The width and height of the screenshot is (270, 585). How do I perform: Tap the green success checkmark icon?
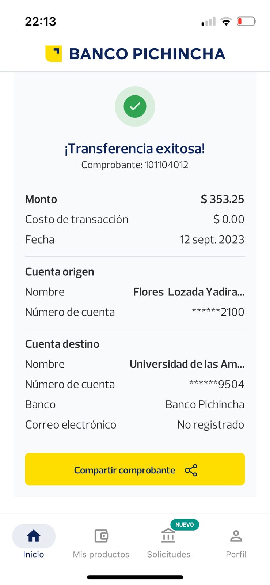pyautogui.click(x=135, y=106)
